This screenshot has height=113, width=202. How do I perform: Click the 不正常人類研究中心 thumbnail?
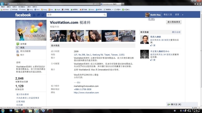[x=145, y=54]
